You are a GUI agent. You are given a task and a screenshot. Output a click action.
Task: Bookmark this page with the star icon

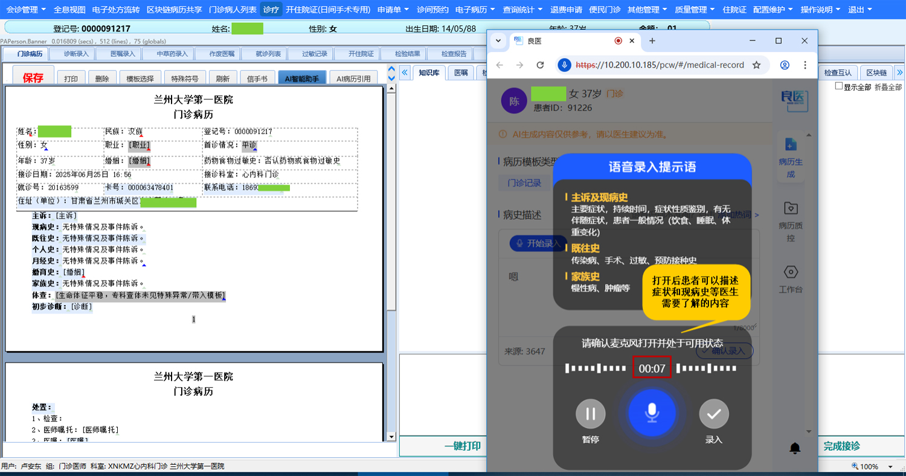click(x=756, y=65)
